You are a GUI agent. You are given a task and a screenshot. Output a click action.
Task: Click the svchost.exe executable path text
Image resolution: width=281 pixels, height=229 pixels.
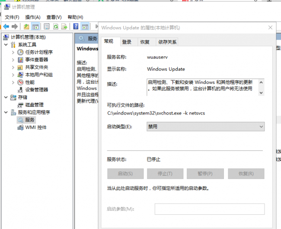(156, 113)
